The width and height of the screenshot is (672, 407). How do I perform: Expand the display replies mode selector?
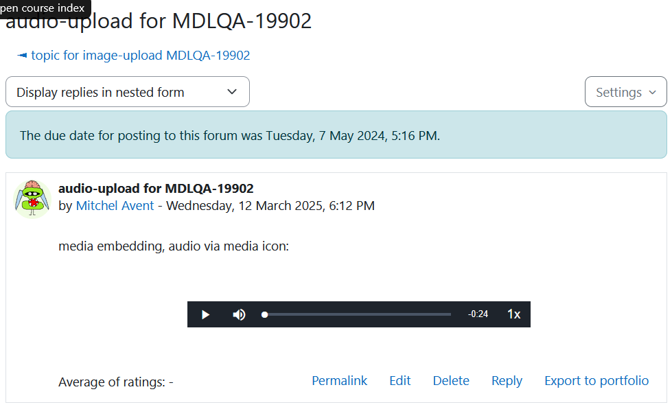point(128,92)
